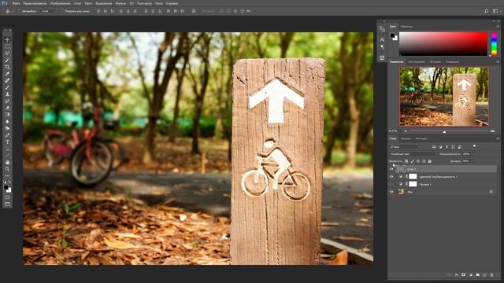Viewport: 504px width, 283px height.
Task: Open the Изображение menu
Action: [60, 3]
